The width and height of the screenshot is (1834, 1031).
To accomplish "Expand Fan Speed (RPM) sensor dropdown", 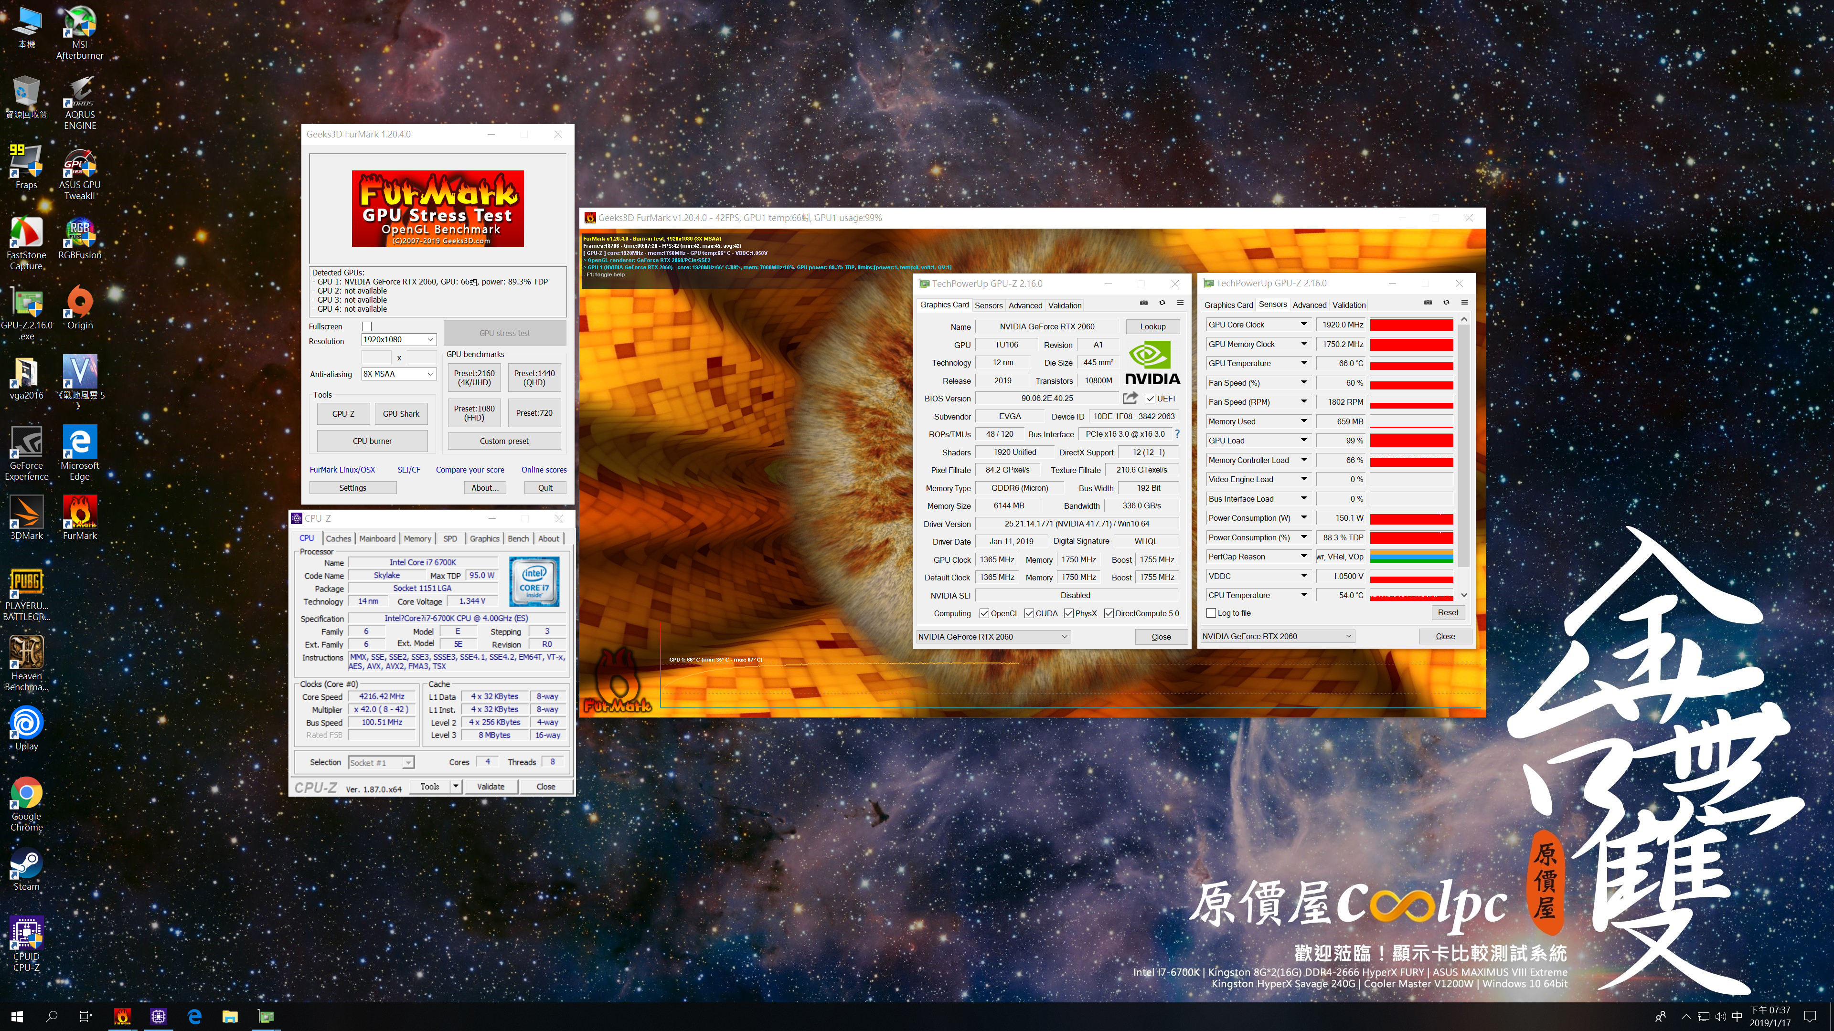I will click(1303, 402).
